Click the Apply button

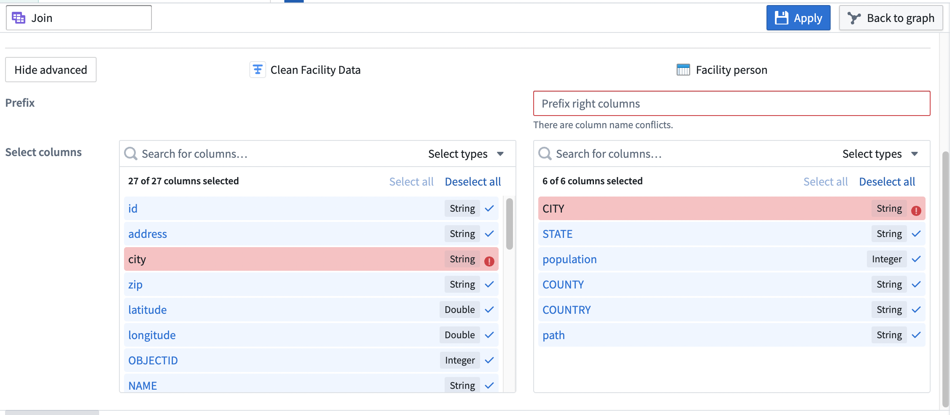(798, 18)
